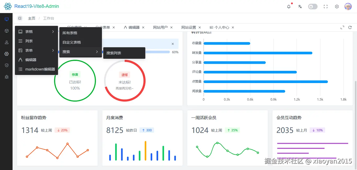Click the 收藏量 bar in the chart
This screenshot has width=357, height=170.
[x=227, y=43]
